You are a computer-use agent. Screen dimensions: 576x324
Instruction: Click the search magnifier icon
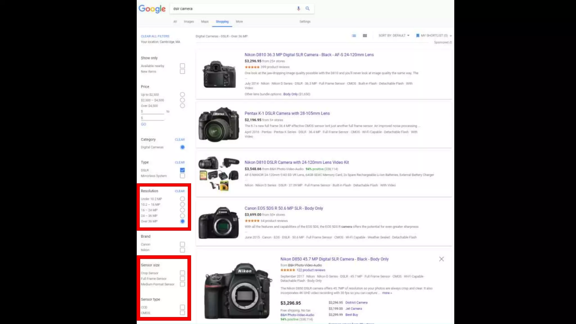tap(307, 8)
